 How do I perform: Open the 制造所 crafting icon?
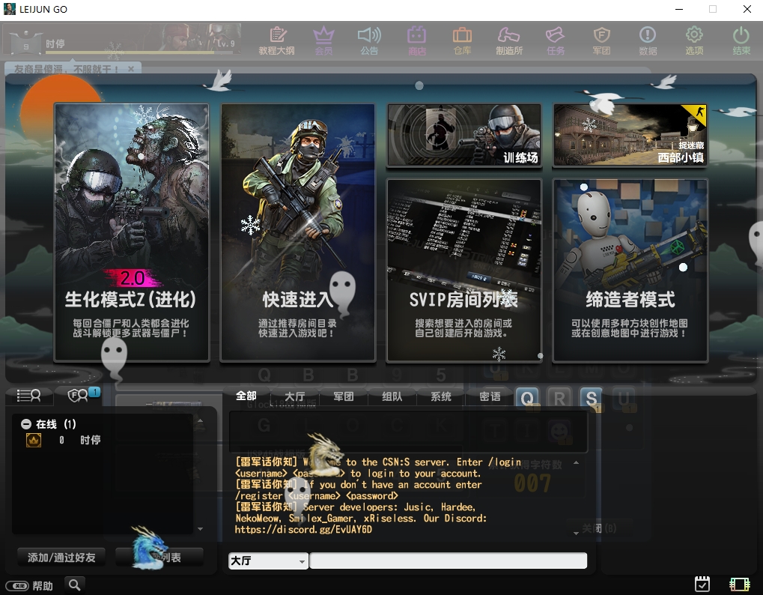(509, 40)
